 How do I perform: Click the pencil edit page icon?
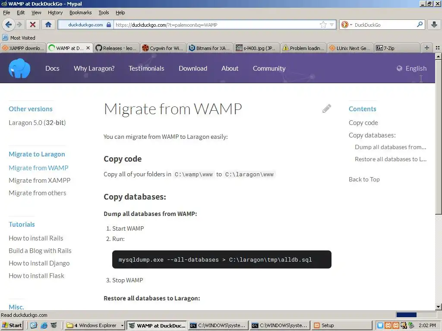(x=327, y=109)
